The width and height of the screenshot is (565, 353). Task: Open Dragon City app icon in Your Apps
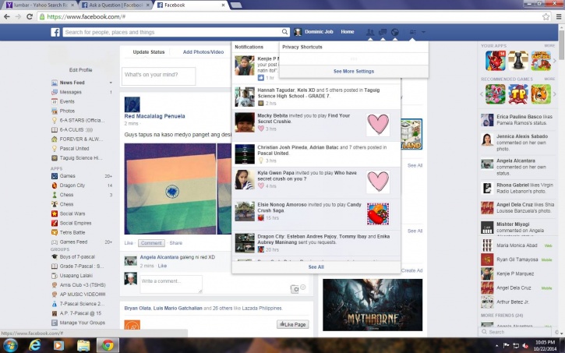[496, 61]
